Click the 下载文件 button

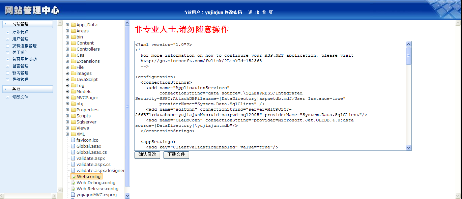tap(176, 155)
